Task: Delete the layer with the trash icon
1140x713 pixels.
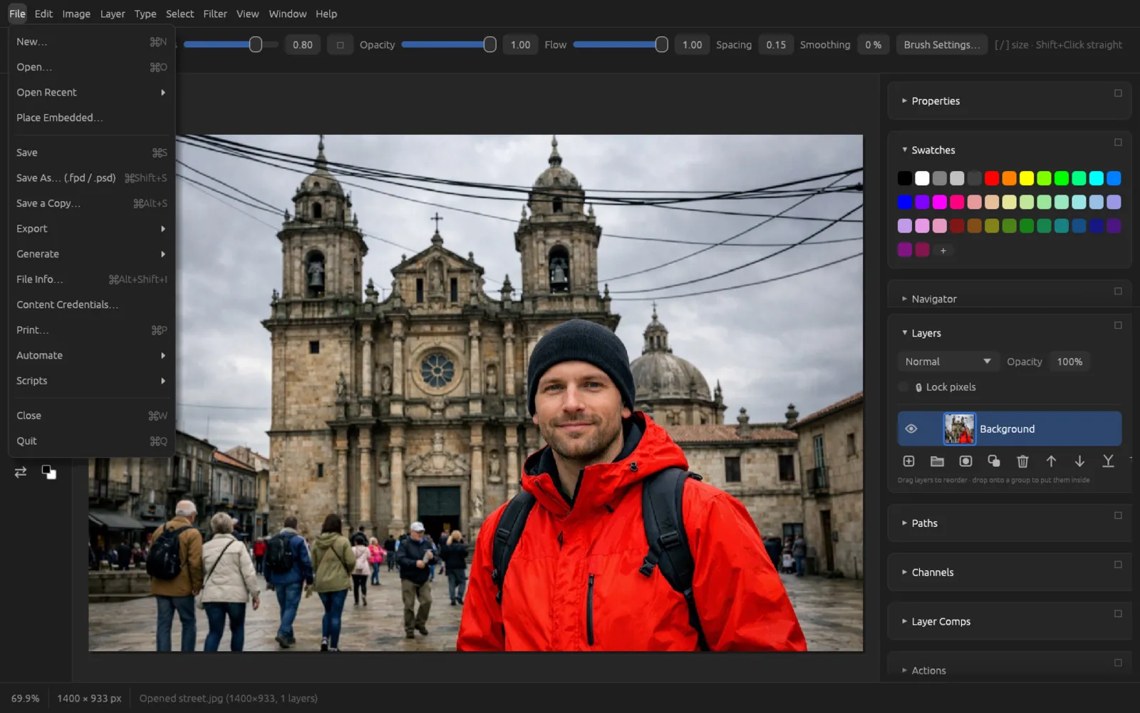Action: tap(1022, 461)
